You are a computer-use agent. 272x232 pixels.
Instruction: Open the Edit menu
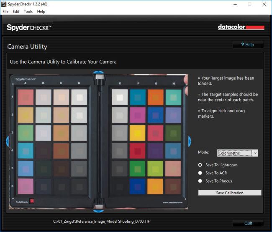pos(16,11)
